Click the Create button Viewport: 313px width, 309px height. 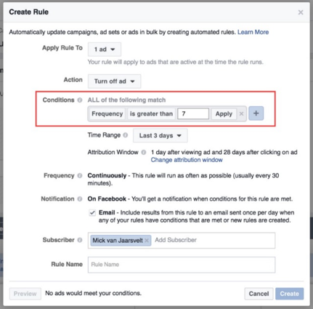pyautogui.click(x=289, y=294)
